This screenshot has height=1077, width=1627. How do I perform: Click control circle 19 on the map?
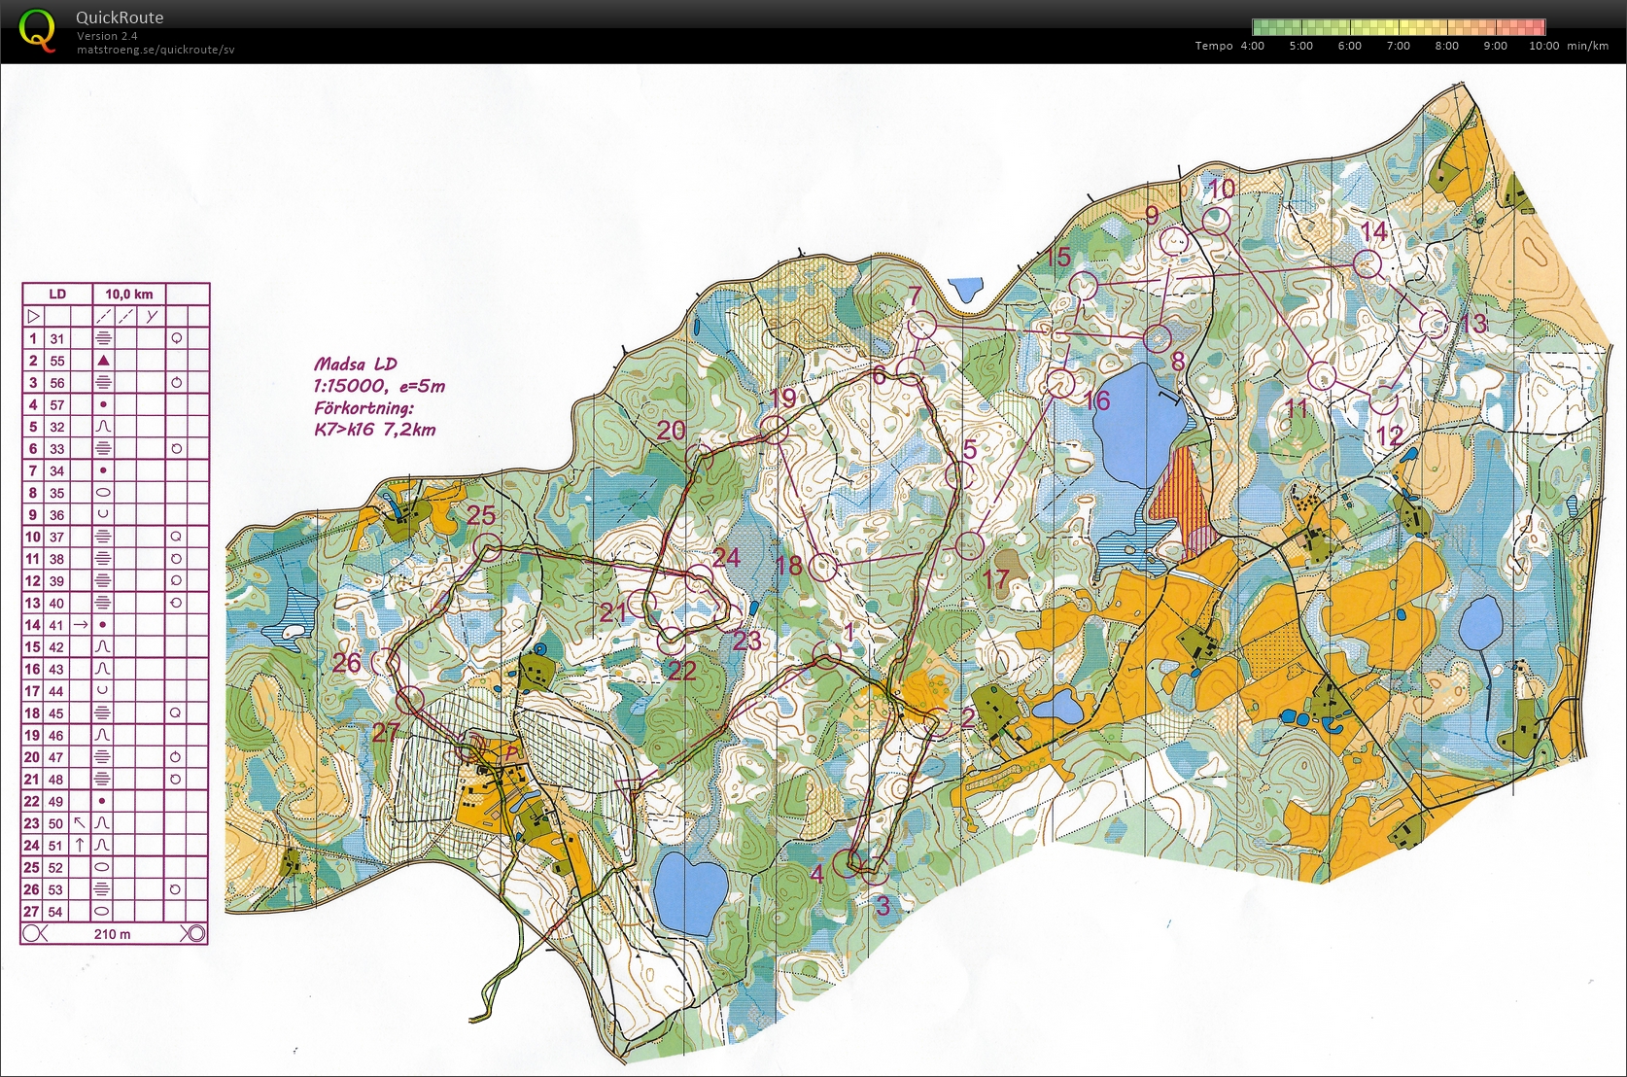(x=775, y=429)
